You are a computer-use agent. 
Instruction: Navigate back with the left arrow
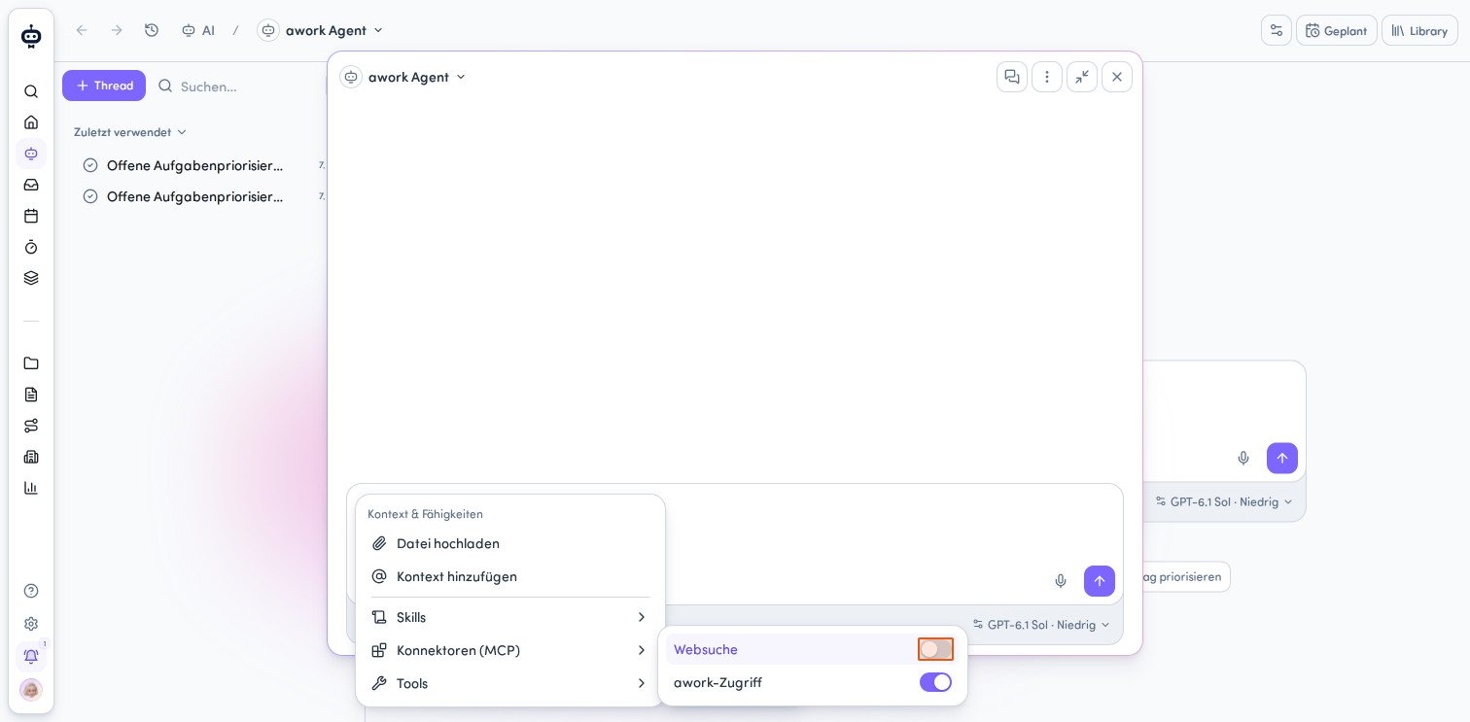82,30
